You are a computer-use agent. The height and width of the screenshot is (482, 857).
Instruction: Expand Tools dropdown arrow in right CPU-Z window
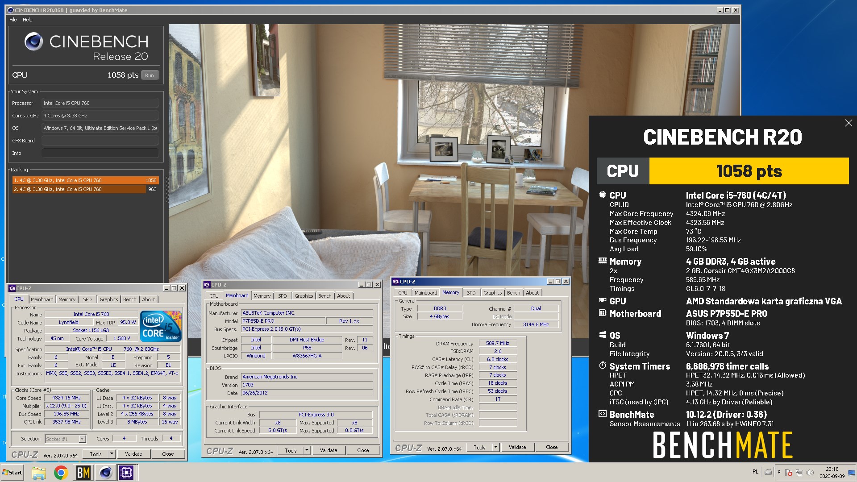click(x=495, y=447)
